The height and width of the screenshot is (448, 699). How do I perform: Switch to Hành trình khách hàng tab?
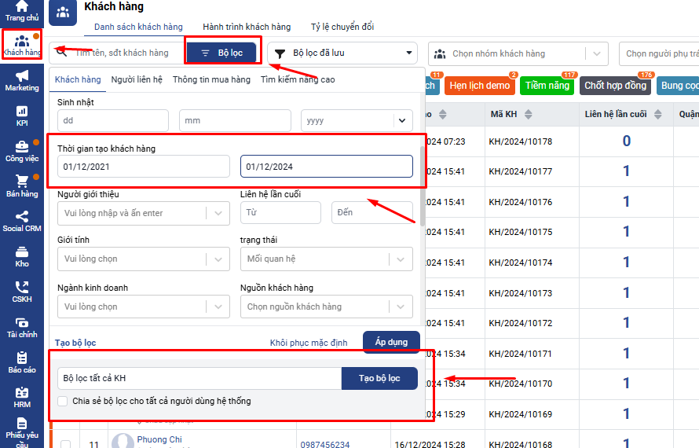(247, 27)
